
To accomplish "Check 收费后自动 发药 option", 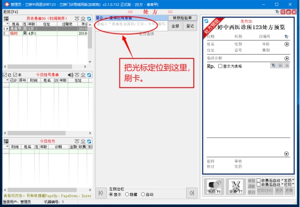I will pos(258,181).
